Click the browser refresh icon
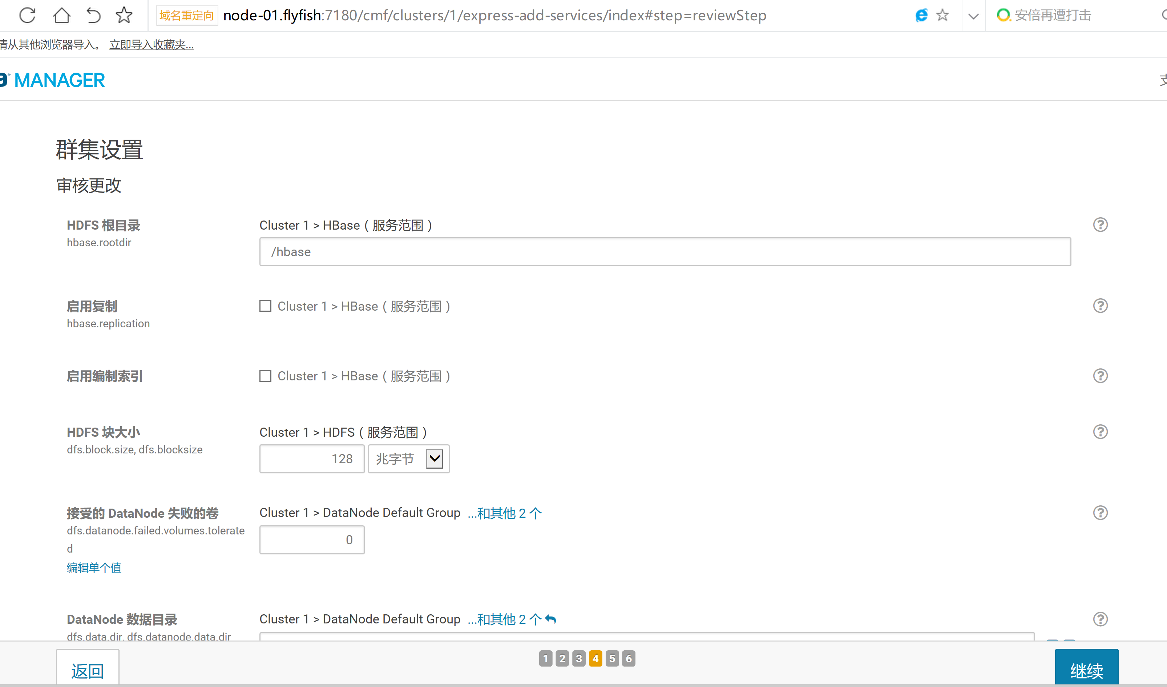 point(27,15)
